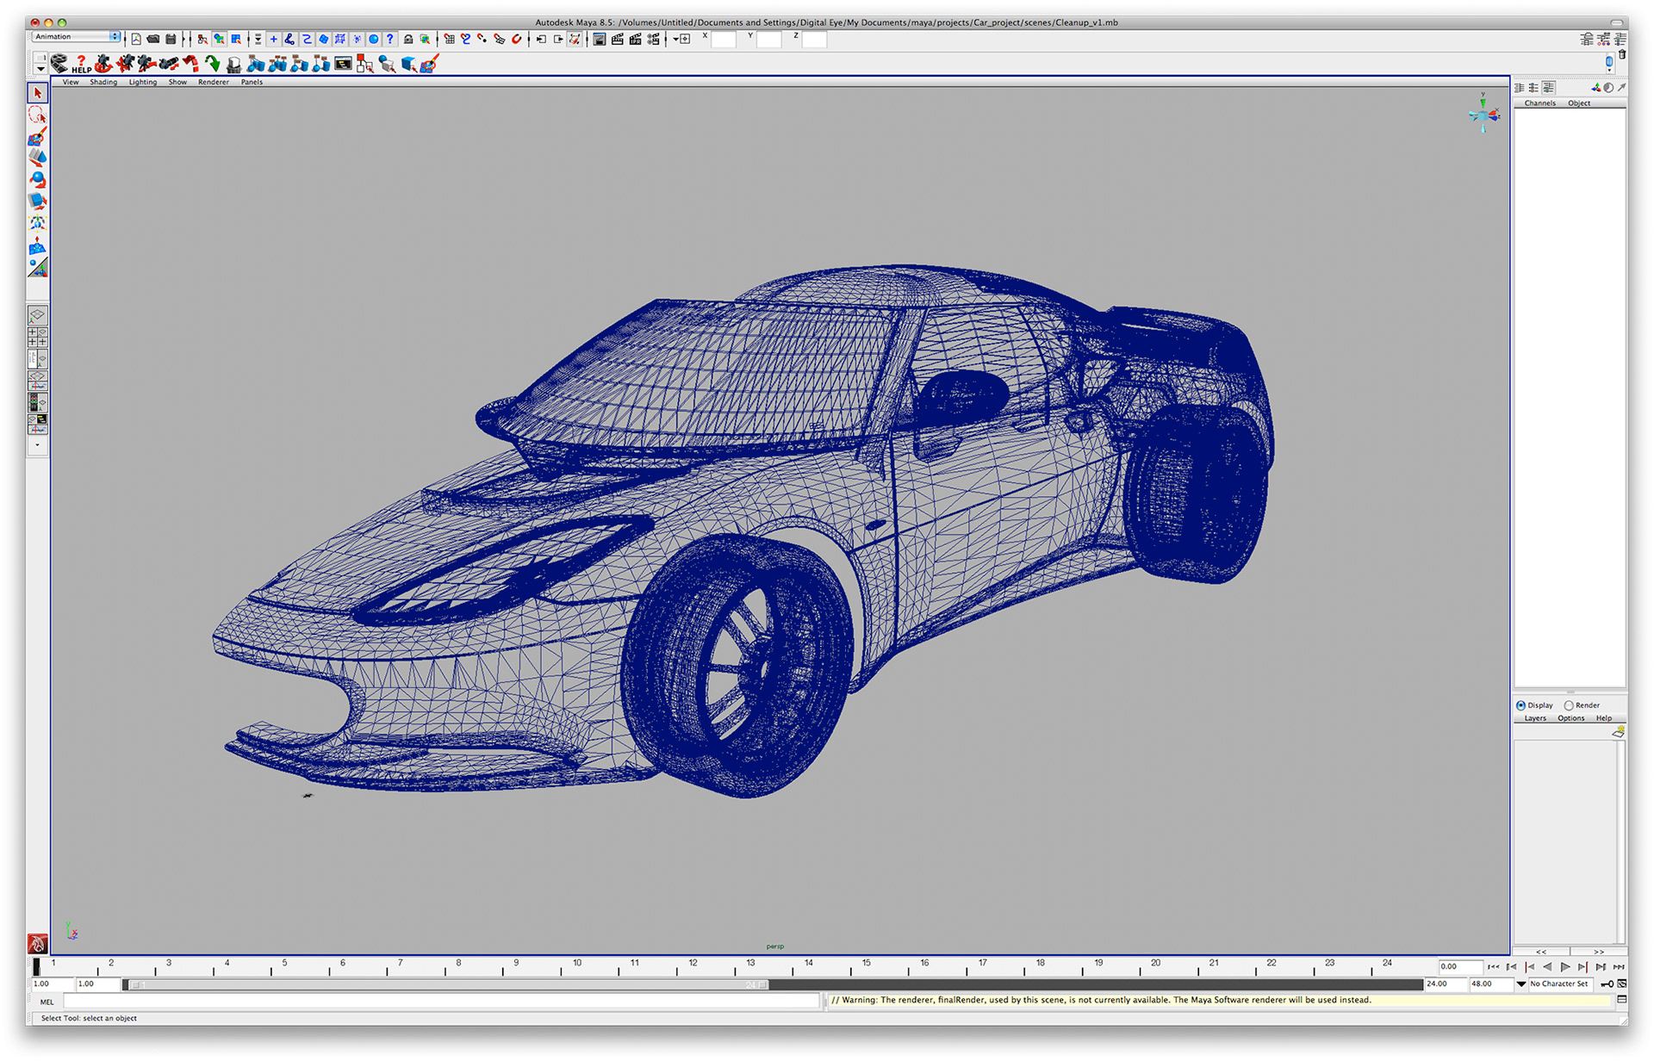Click the auto keyframe key icon
Image resolution: width=1654 pixels, height=1061 pixels.
pos(1607,983)
